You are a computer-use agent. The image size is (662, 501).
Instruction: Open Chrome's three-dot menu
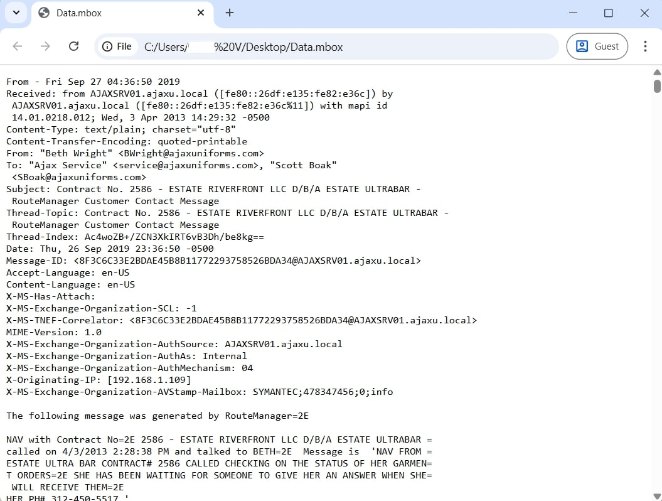point(645,46)
